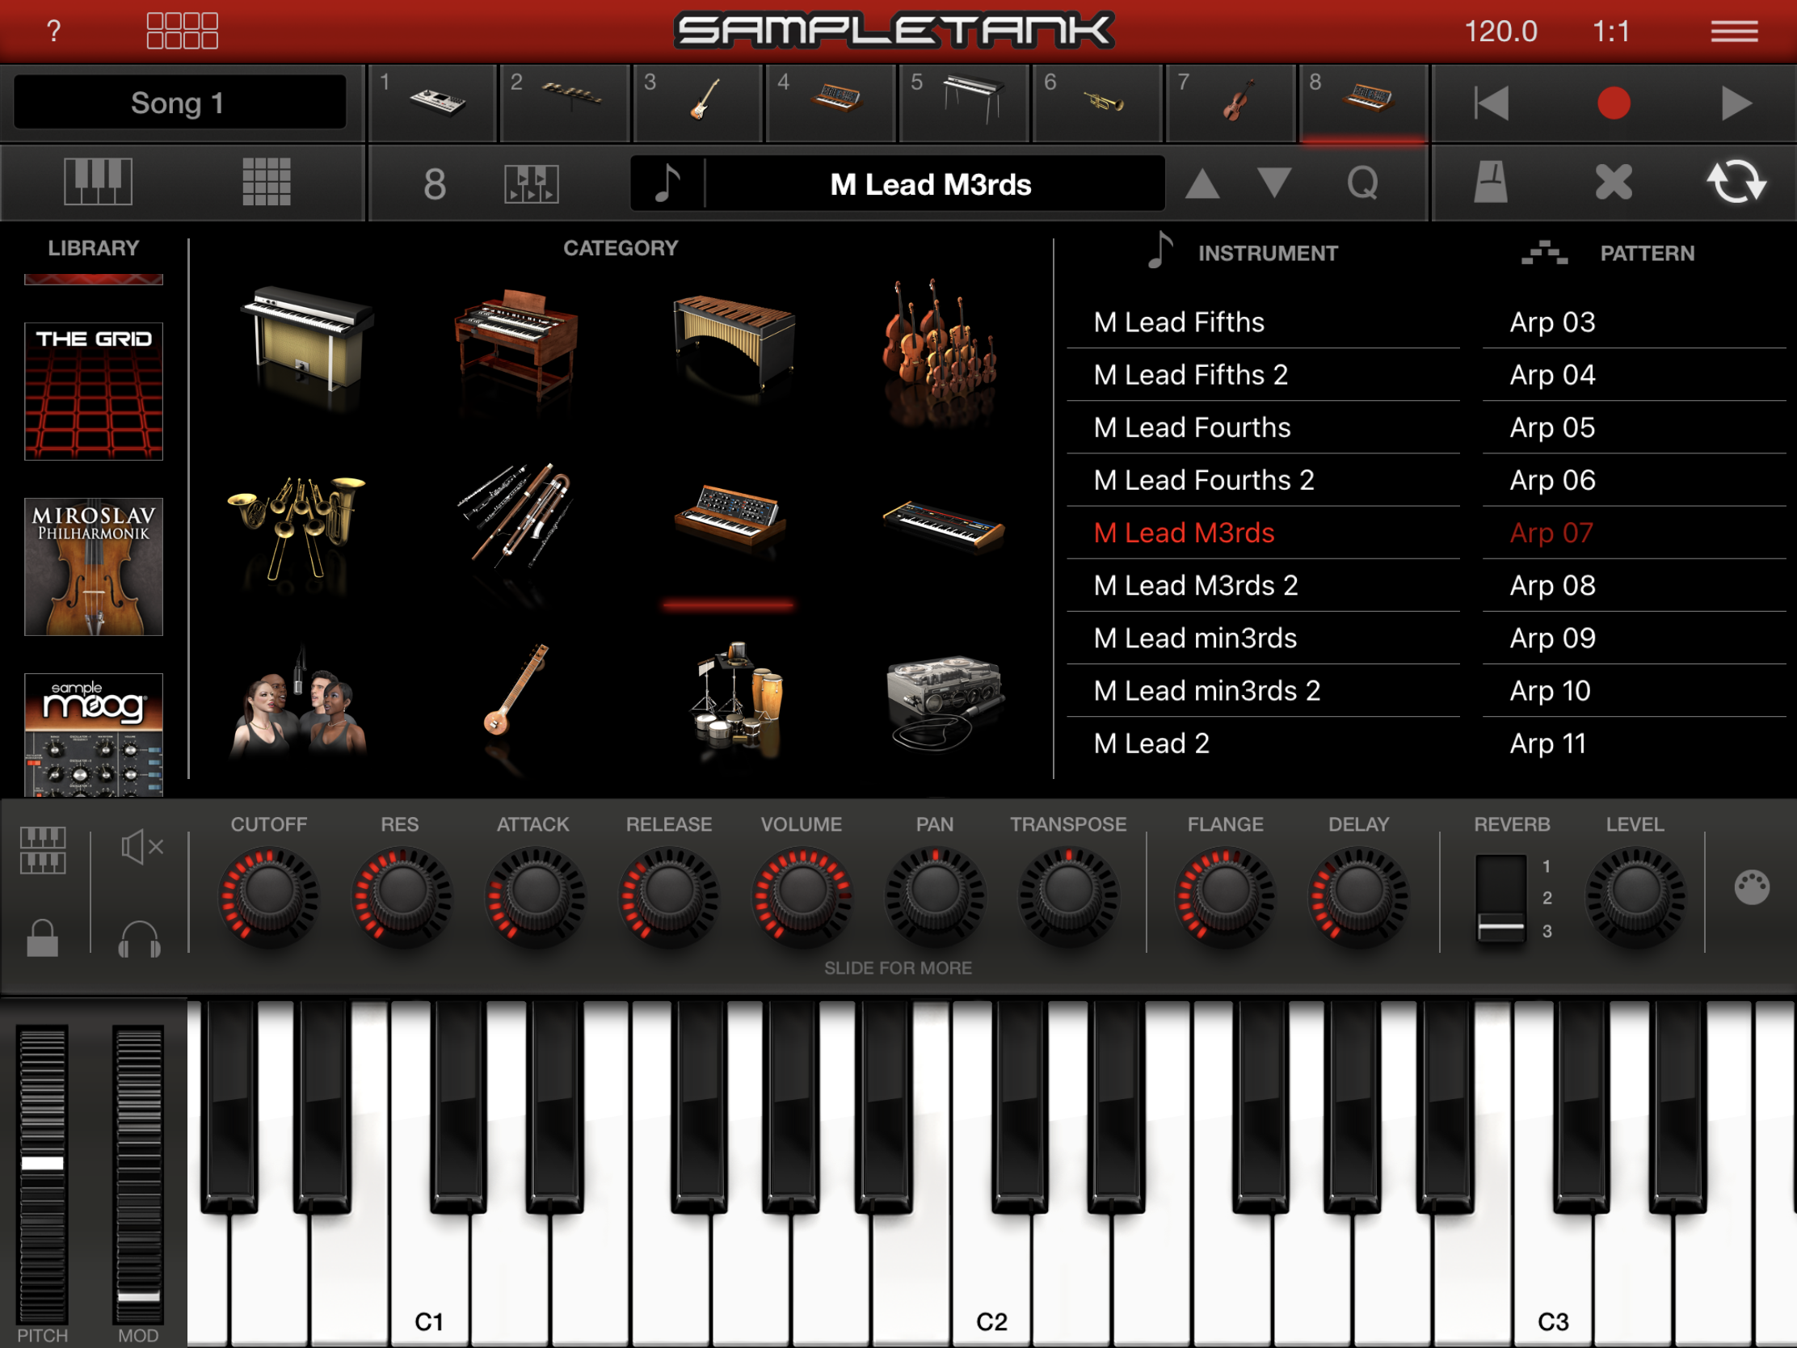Open the search magnifier icon

(1362, 183)
